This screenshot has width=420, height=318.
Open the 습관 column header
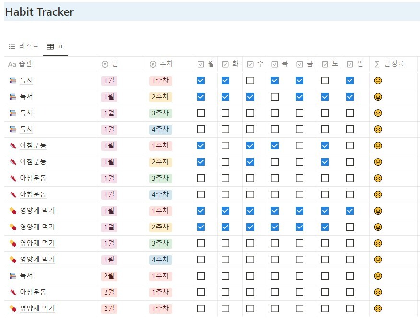click(50, 64)
